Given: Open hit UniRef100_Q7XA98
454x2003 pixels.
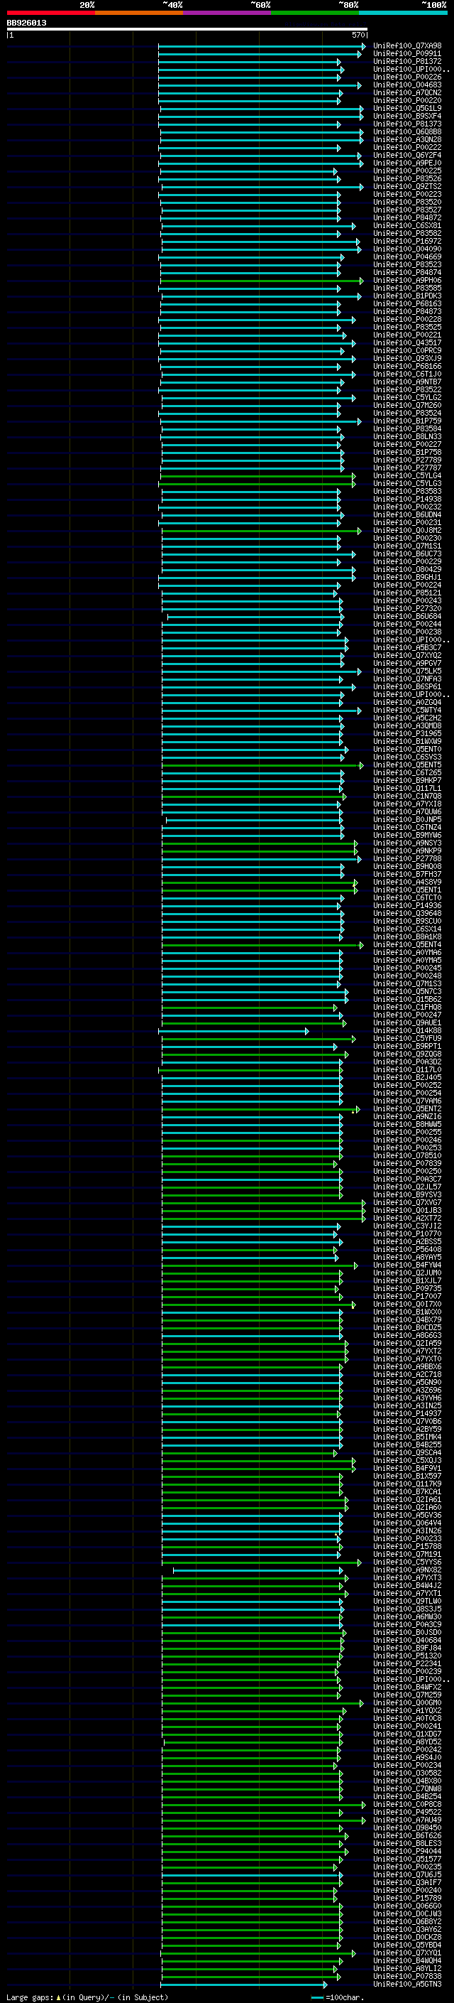Looking at the screenshot, I should tap(407, 46).
